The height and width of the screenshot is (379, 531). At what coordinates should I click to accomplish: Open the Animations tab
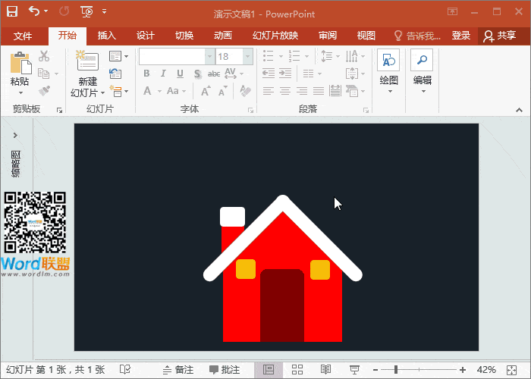pos(223,36)
